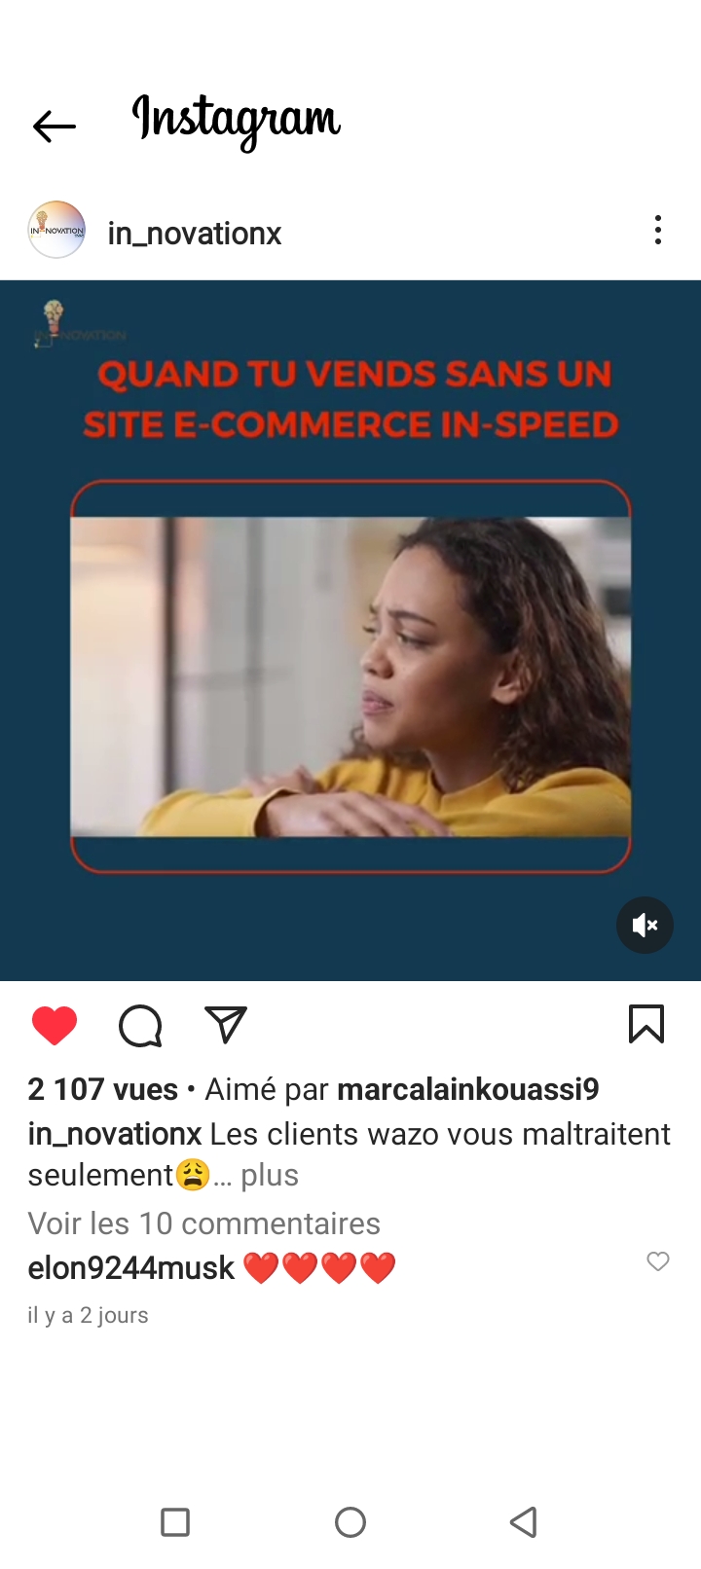Viewport: 701px width, 1569px height.
Task: Unlike the post via red heart
Action: (x=55, y=1026)
